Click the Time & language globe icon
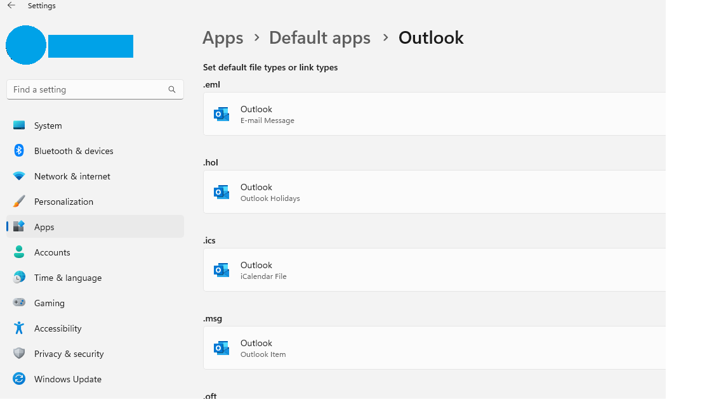 pyautogui.click(x=19, y=278)
